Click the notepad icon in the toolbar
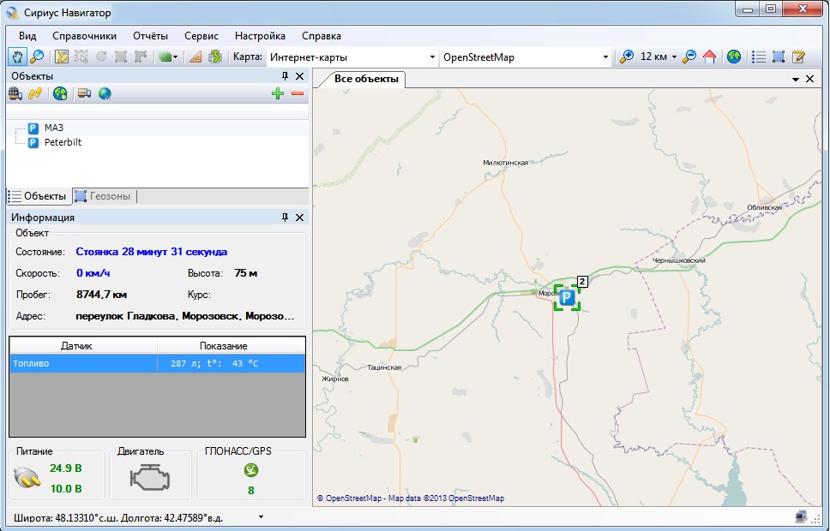This screenshot has width=830, height=531. 799,57
